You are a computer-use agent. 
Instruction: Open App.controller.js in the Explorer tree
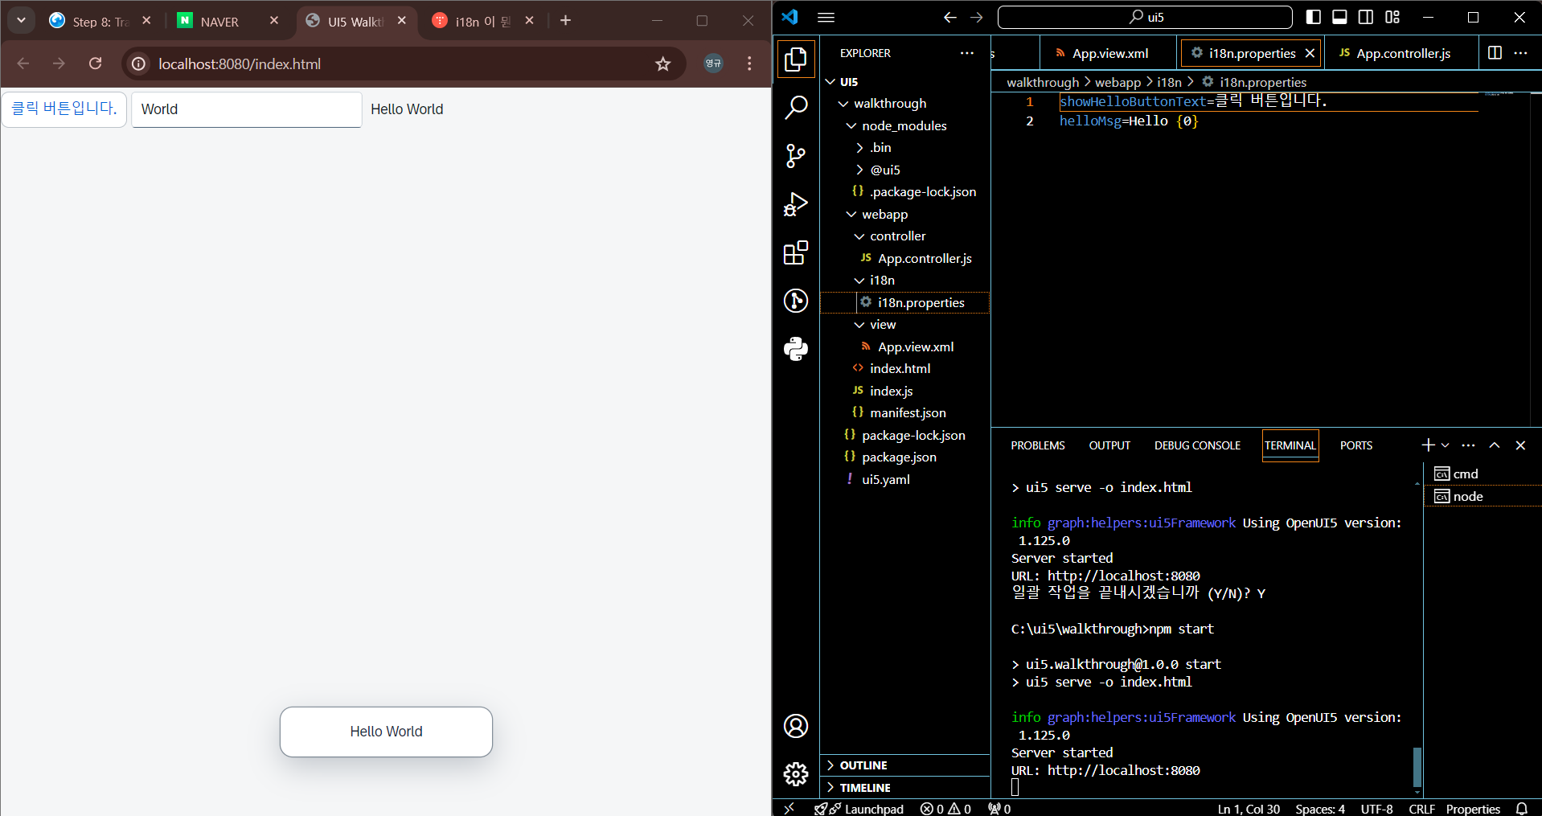(x=925, y=259)
